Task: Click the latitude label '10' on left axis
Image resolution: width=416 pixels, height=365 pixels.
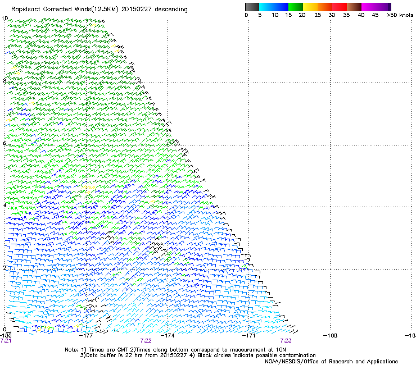Action: (x=4, y=19)
